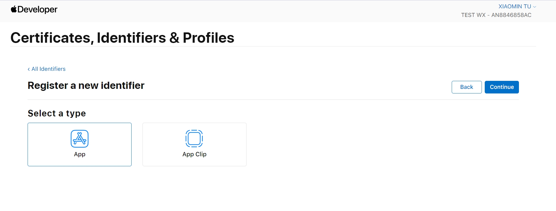
Task: Select the dashed App Clip icon
Action: point(194,138)
